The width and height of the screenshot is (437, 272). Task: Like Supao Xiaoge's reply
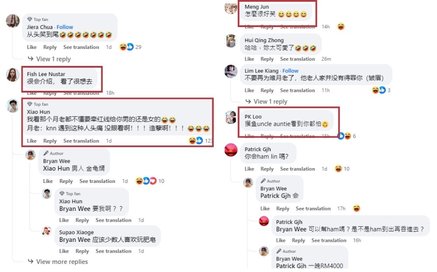(x=64, y=251)
